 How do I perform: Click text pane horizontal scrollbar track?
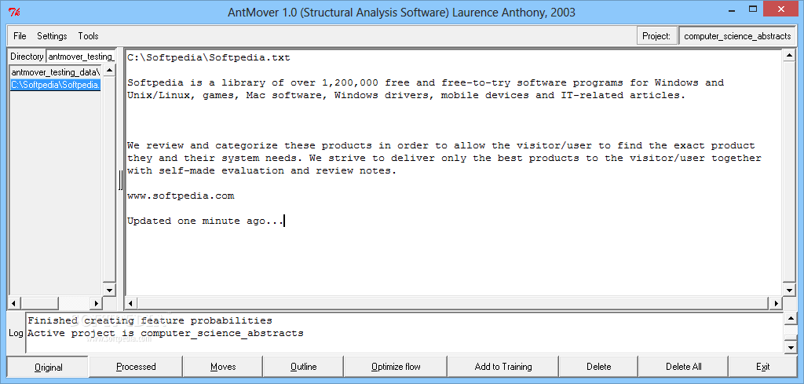click(453, 303)
